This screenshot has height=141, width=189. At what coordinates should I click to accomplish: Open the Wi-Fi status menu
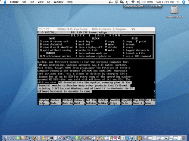(x=133, y=2)
